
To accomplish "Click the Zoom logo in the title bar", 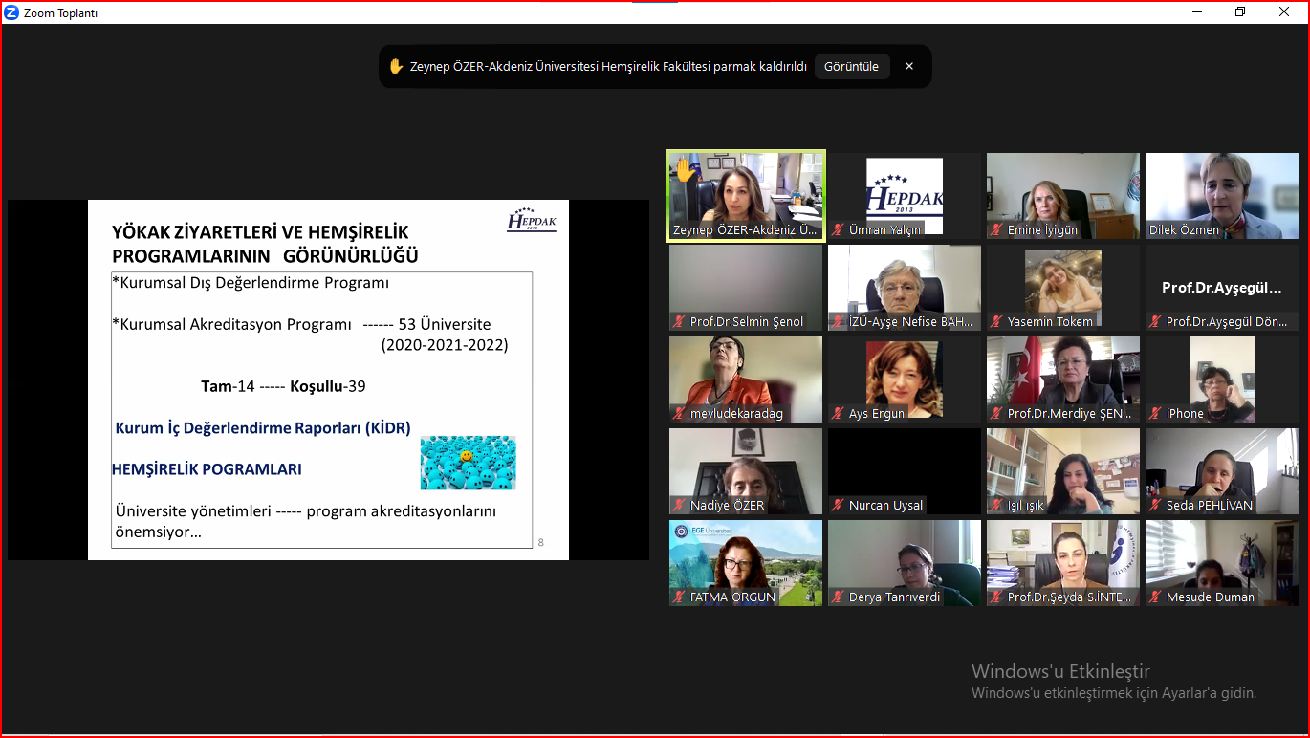I will tap(11, 12).
